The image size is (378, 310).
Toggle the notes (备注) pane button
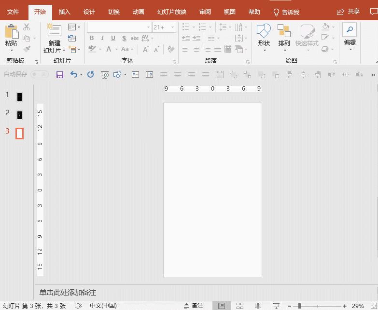point(194,306)
